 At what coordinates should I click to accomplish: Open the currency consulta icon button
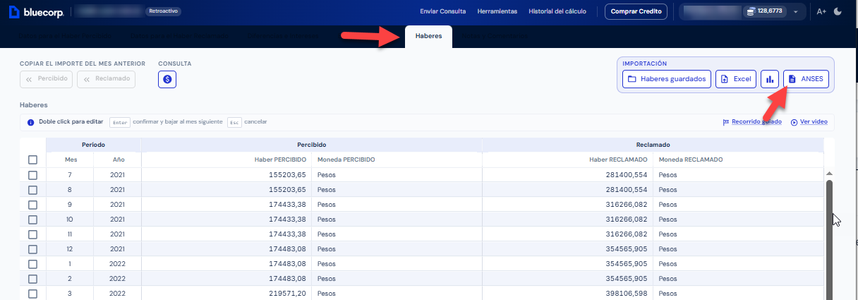pos(167,80)
